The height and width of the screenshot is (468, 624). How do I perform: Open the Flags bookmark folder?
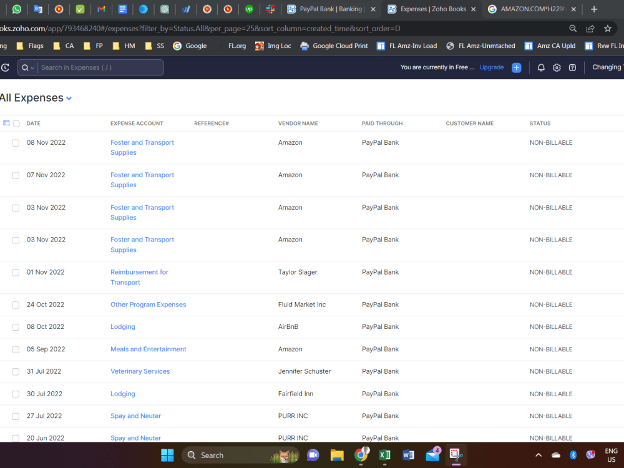[30, 46]
